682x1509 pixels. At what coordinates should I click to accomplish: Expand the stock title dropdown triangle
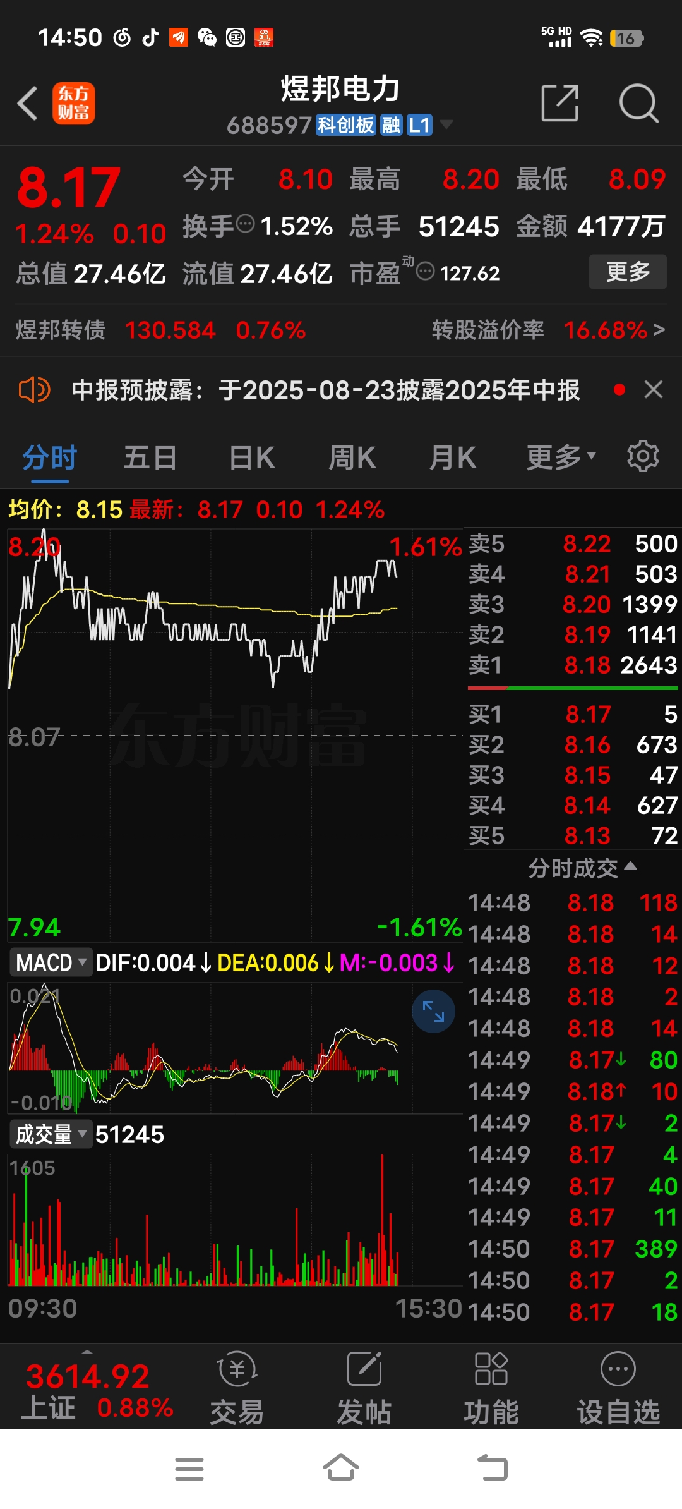pyautogui.click(x=446, y=124)
